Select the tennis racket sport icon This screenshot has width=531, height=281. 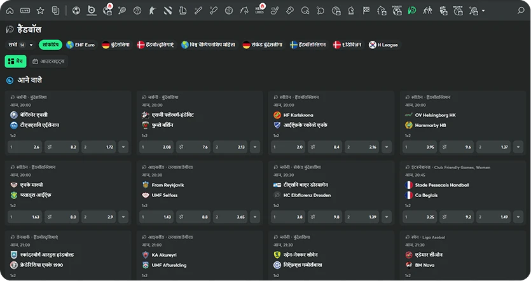(121, 11)
